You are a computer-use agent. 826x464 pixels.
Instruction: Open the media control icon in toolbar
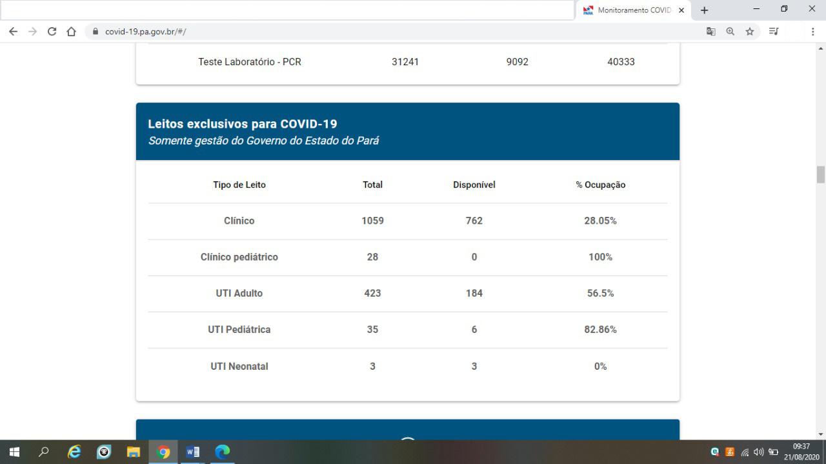[774, 31]
